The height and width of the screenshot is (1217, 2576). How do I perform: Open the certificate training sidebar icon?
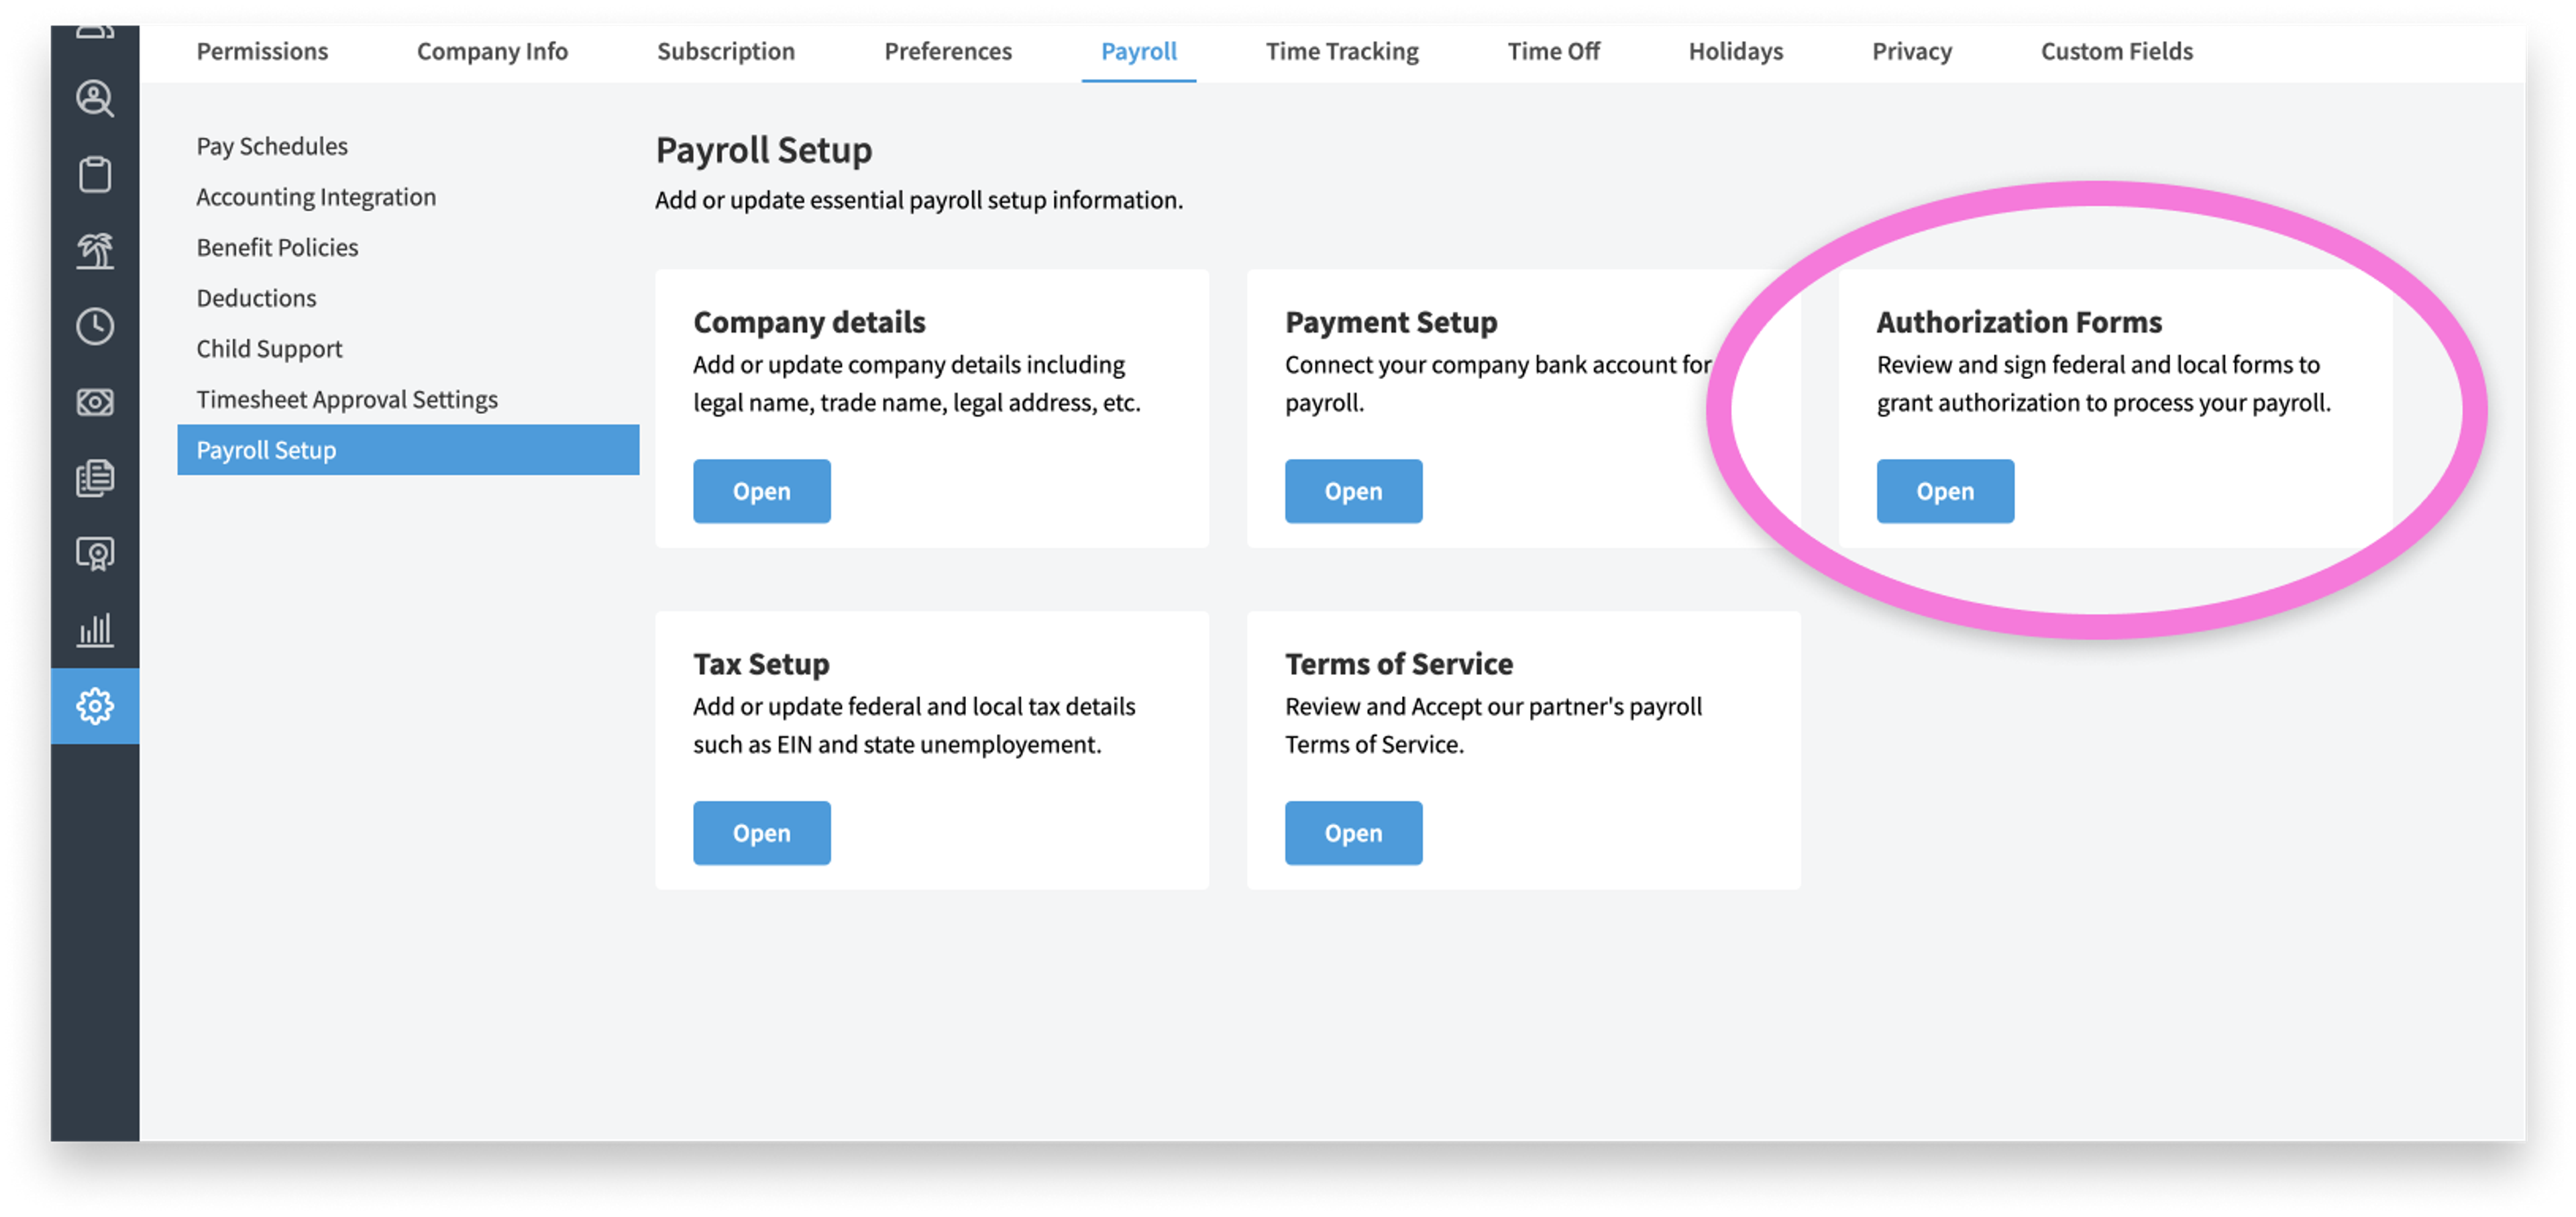point(95,554)
